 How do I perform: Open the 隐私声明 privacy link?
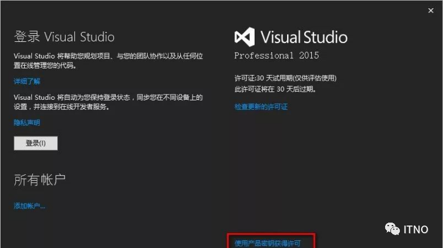(27, 123)
